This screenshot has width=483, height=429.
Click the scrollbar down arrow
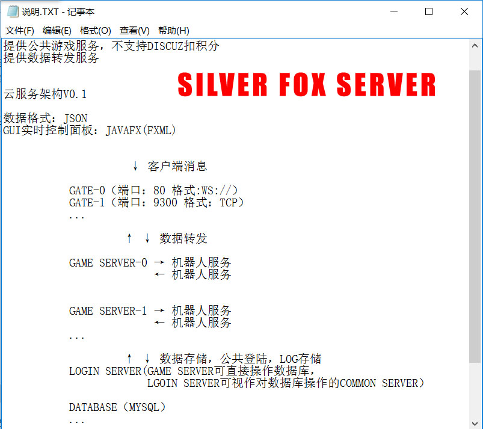475,424
